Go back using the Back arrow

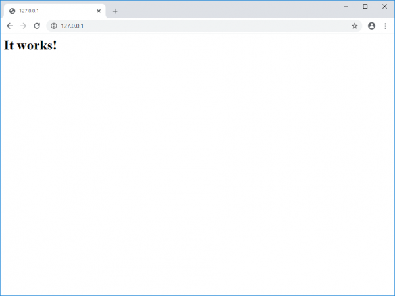(9, 26)
